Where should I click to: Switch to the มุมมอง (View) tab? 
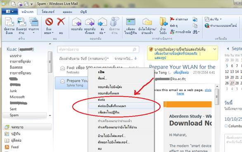point(67,12)
